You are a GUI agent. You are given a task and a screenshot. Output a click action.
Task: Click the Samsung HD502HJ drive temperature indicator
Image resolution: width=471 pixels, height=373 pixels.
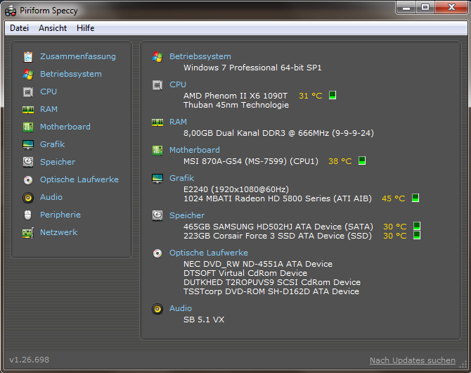click(417, 226)
